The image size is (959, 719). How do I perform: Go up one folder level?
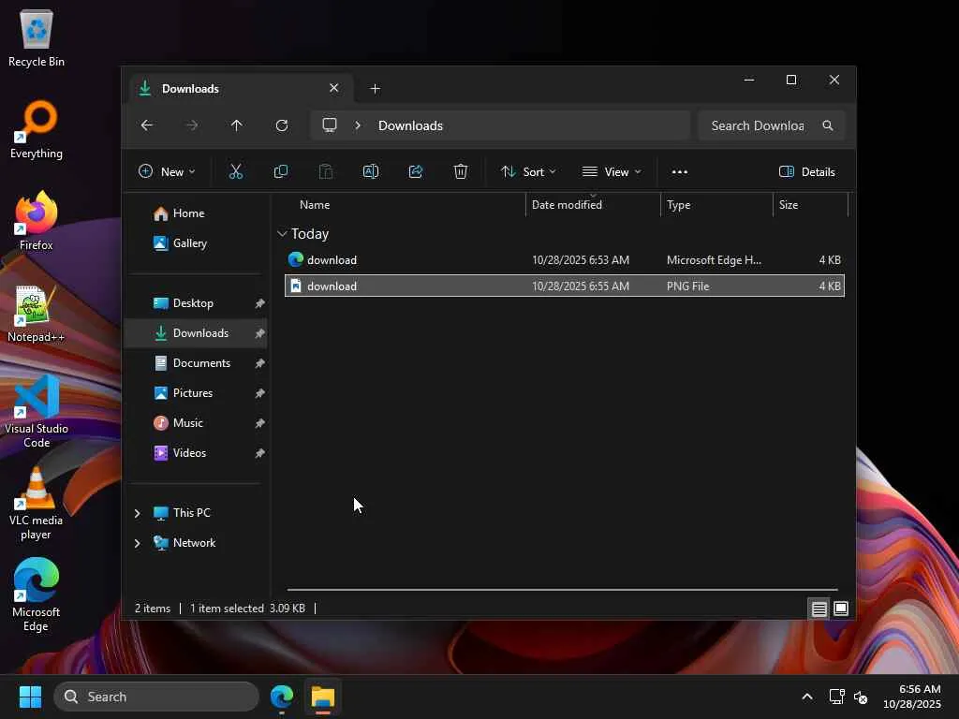(x=237, y=125)
